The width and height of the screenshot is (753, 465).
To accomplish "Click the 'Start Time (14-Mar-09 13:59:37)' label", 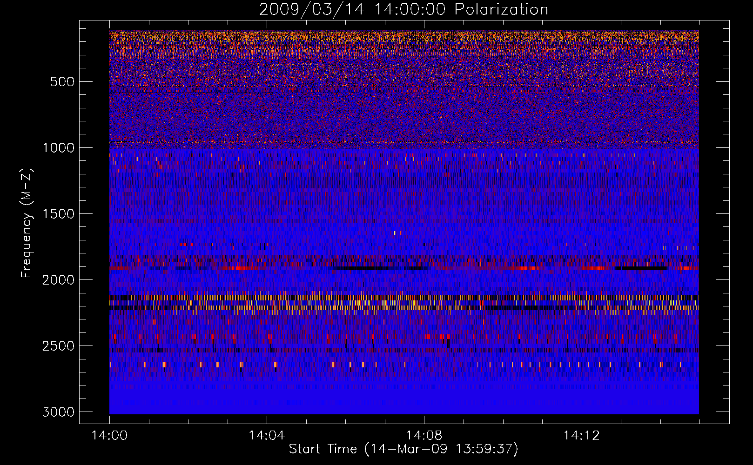I will point(403,449).
